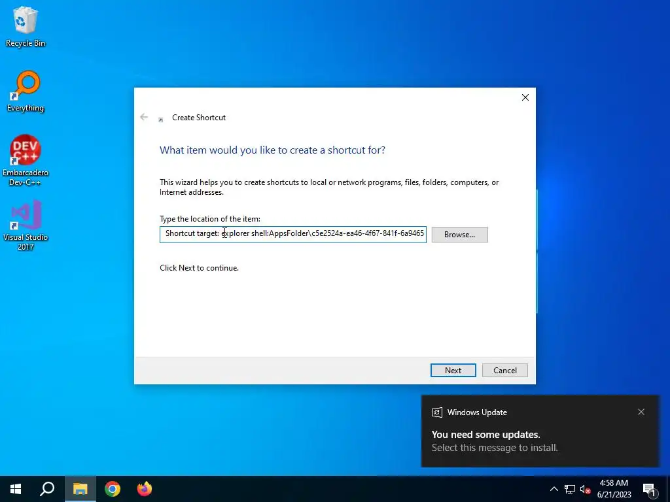Click the back arrow in Create Shortcut wizard
The image size is (670, 502).
144,117
